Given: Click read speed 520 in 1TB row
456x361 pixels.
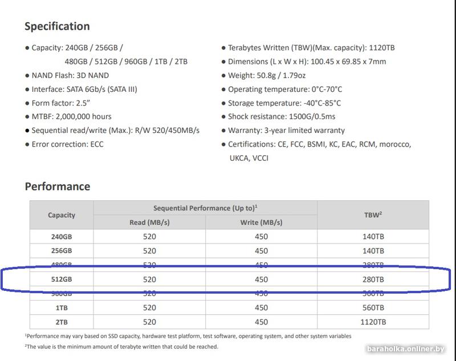Looking at the screenshot, I should [149, 308].
